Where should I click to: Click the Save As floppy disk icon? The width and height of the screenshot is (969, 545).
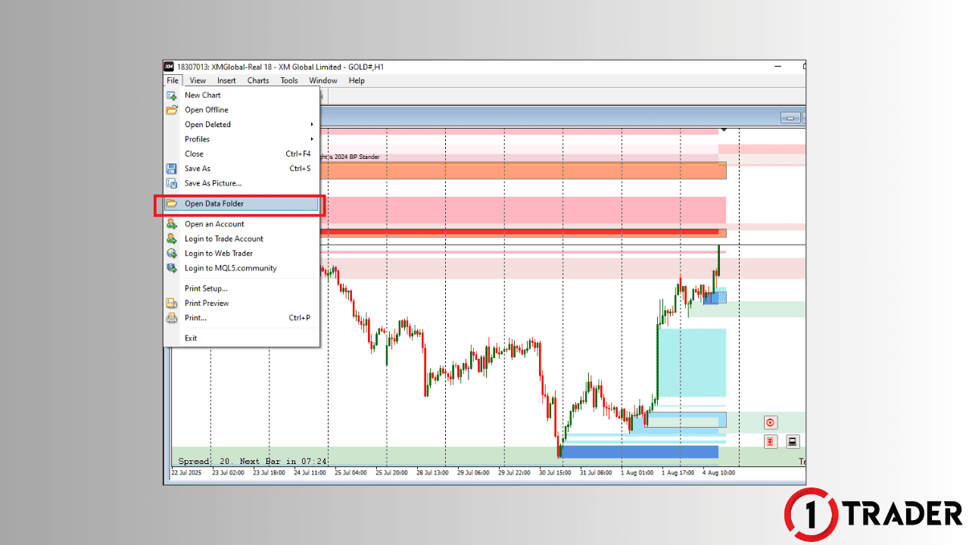(x=172, y=169)
